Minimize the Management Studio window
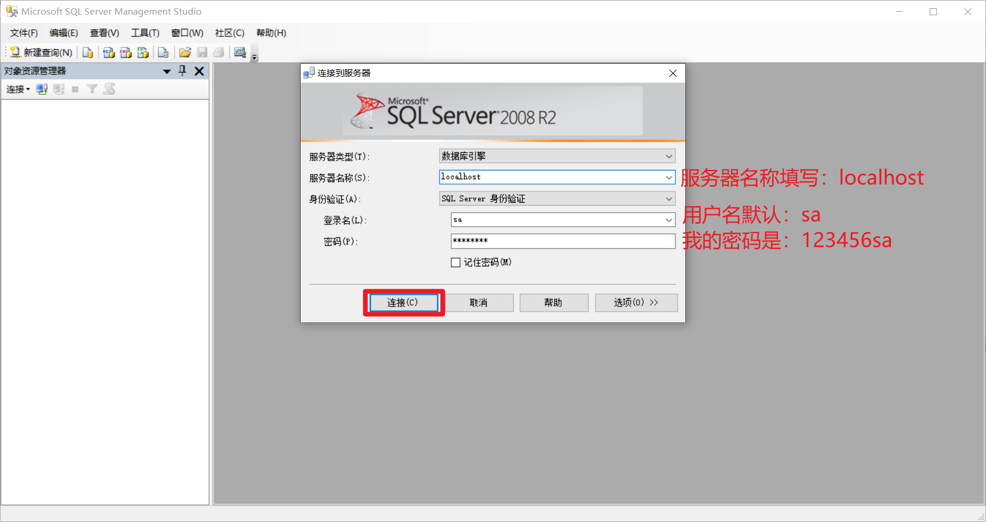Image resolution: width=986 pixels, height=522 pixels. 899,12
